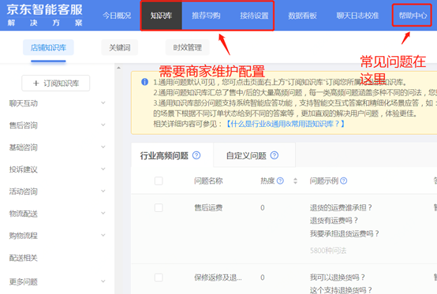
Task: Switch to 推荐导购 tab
Action: tap(206, 16)
